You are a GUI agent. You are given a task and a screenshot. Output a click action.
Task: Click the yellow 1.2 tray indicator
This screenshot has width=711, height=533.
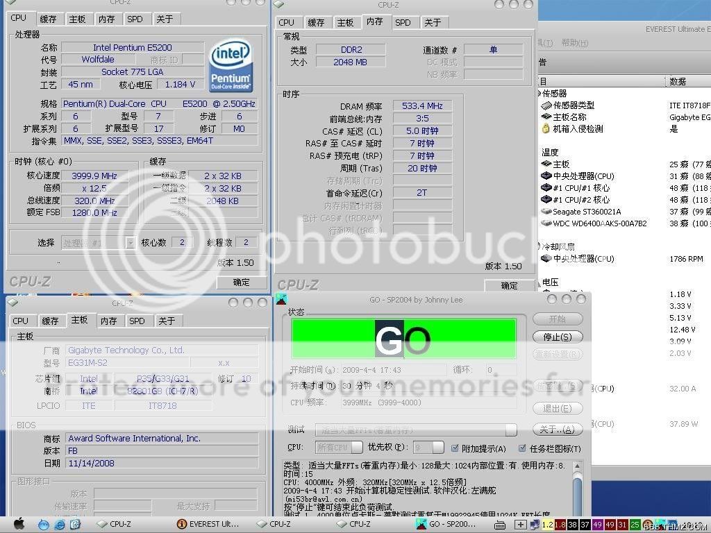click(548, 525)
